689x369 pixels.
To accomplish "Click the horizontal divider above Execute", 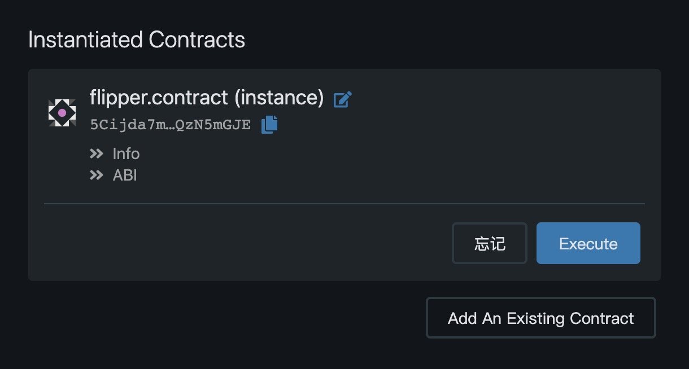I will pyautogui.click(x=344, y=203).
